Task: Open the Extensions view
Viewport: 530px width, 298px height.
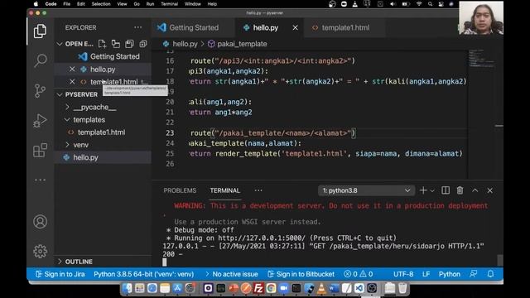Action: (x=40, y=150)
